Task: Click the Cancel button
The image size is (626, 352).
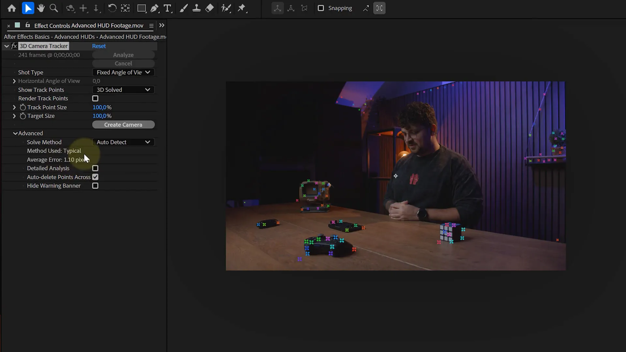Action: [123, 63]
